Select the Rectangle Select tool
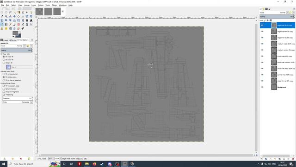This screenshot has width=296, height=167. 2,13
